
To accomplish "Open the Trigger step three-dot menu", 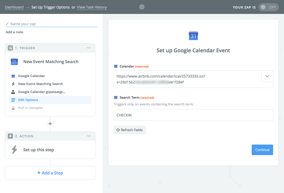I will point(89,48).
